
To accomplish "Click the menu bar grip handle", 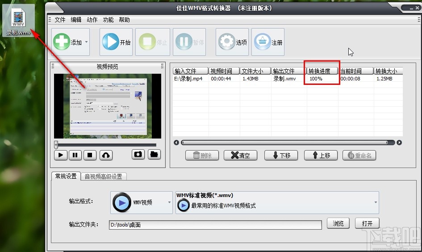I will tap(50, 20).
